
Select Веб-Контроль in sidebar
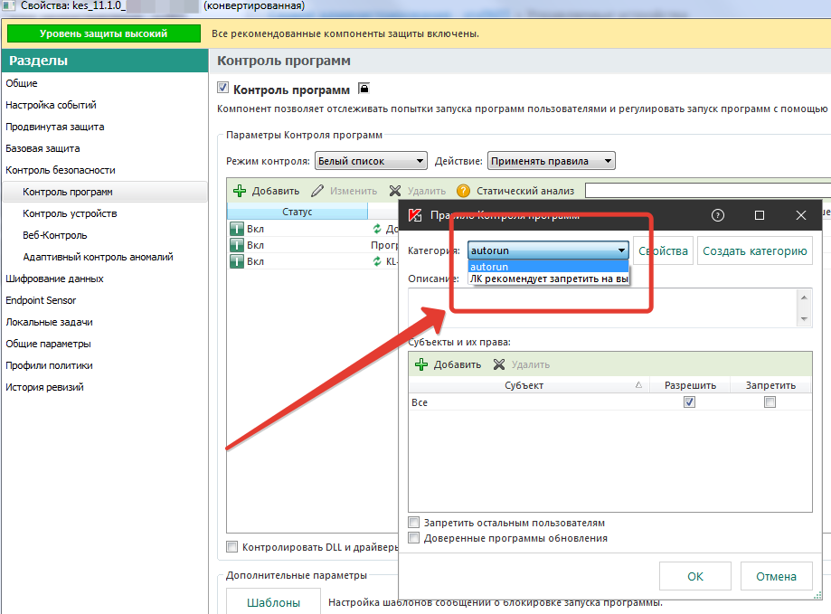tap(54, 235)
